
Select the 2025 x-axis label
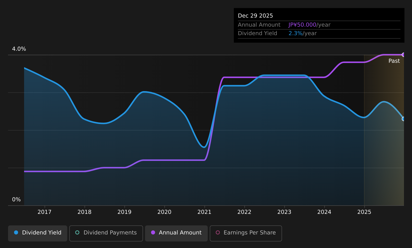364,212
